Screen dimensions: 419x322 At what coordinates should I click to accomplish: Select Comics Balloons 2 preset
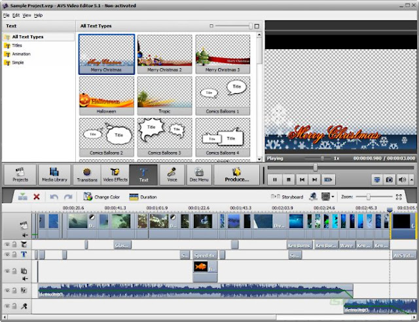(107, 137)
